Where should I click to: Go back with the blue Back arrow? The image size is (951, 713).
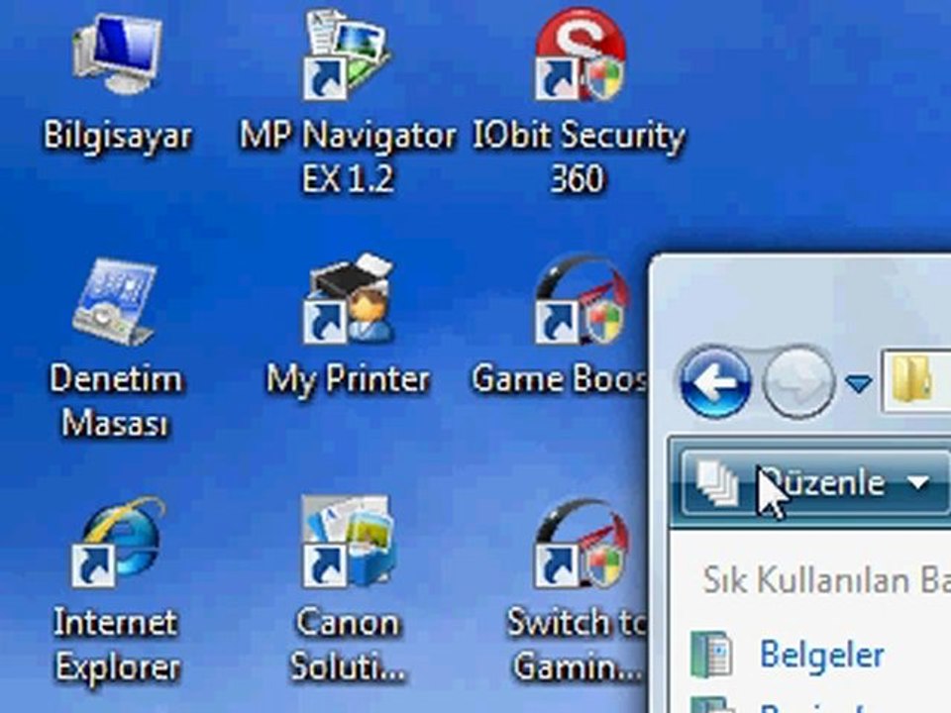715,382
